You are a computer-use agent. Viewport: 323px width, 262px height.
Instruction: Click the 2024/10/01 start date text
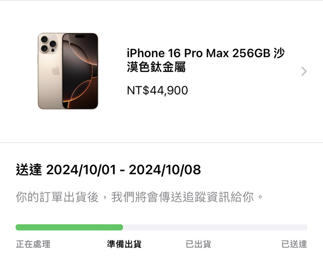pyautogui.click(x=81, y=170)
